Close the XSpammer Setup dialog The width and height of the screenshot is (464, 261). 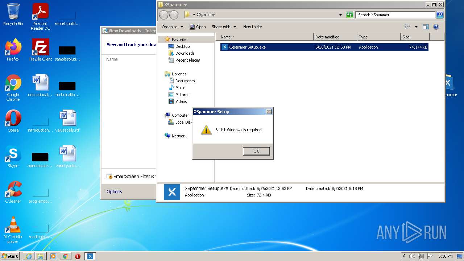(x=269, y=112)
